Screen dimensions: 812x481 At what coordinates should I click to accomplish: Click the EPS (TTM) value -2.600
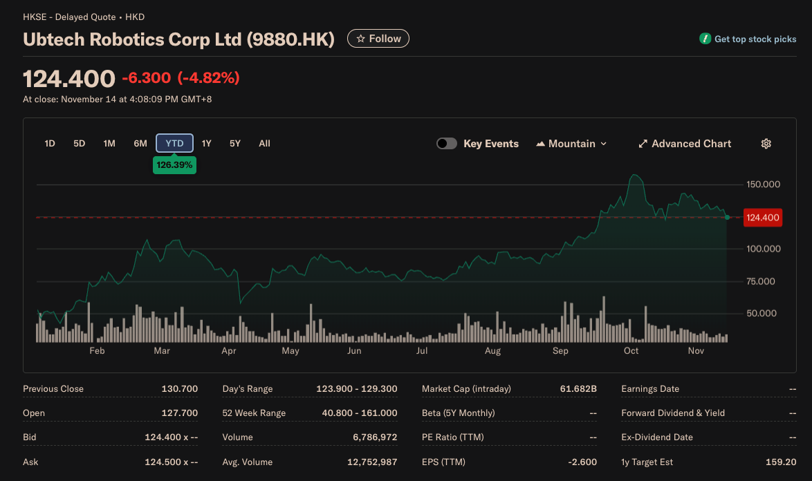click(582, 462)
